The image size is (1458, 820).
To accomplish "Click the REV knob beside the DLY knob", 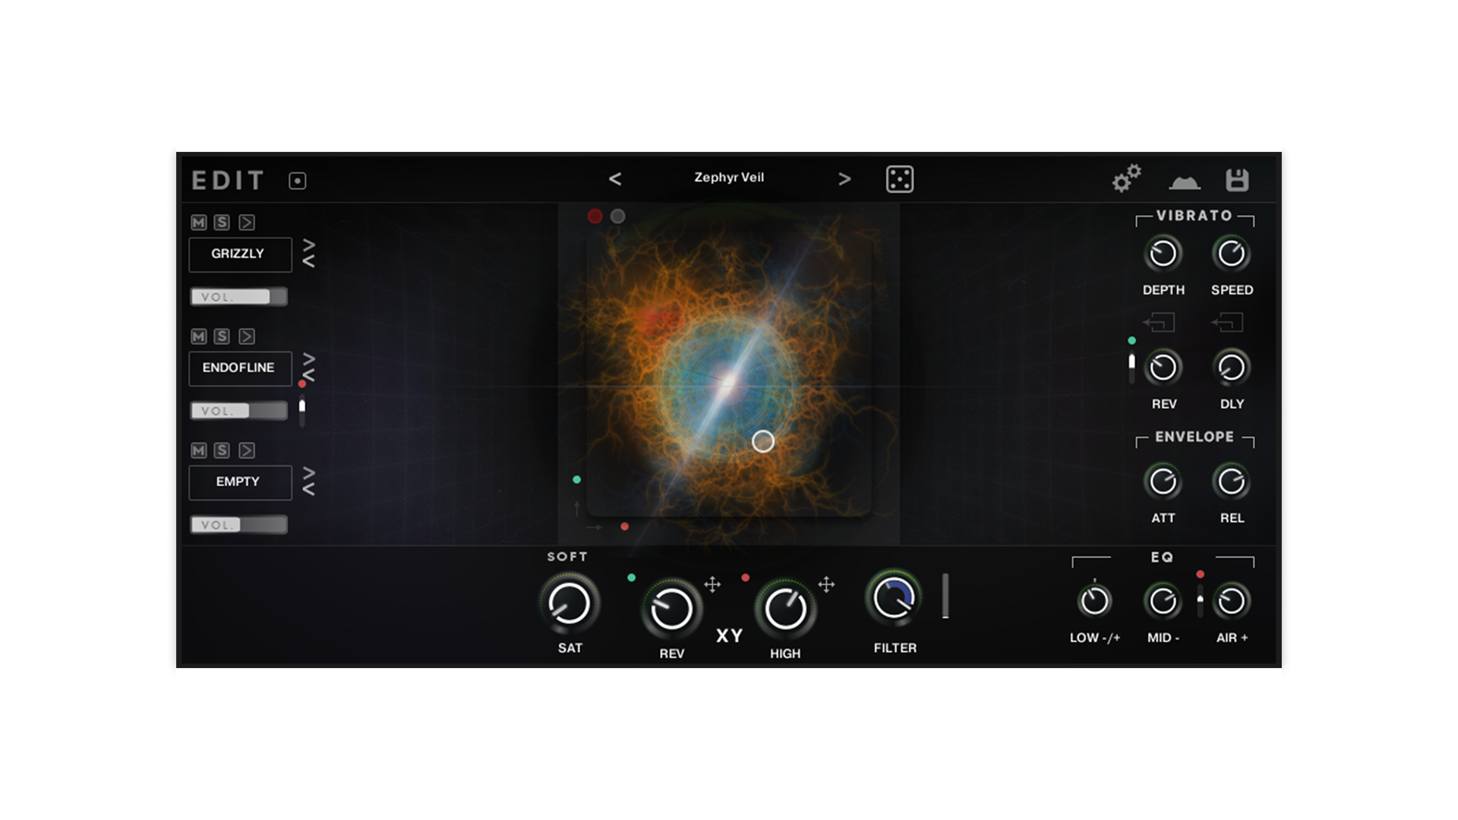I will (x=1163, y=367).
